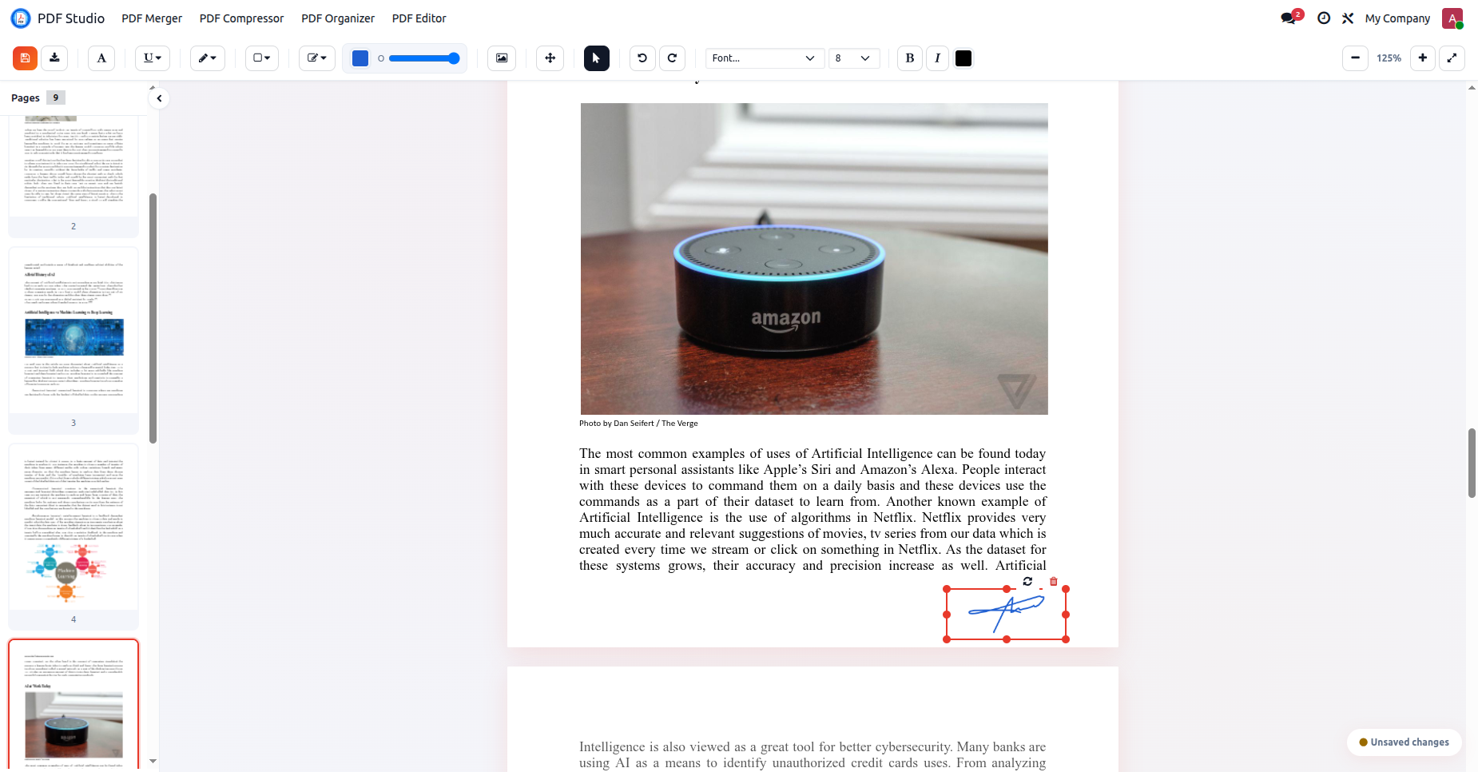Click the orange save icon
This screenshot has height=772, width=1478.
pos(25,58)
